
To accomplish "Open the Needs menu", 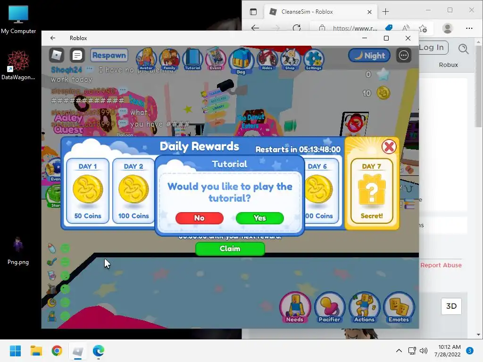I will [295, 307].
